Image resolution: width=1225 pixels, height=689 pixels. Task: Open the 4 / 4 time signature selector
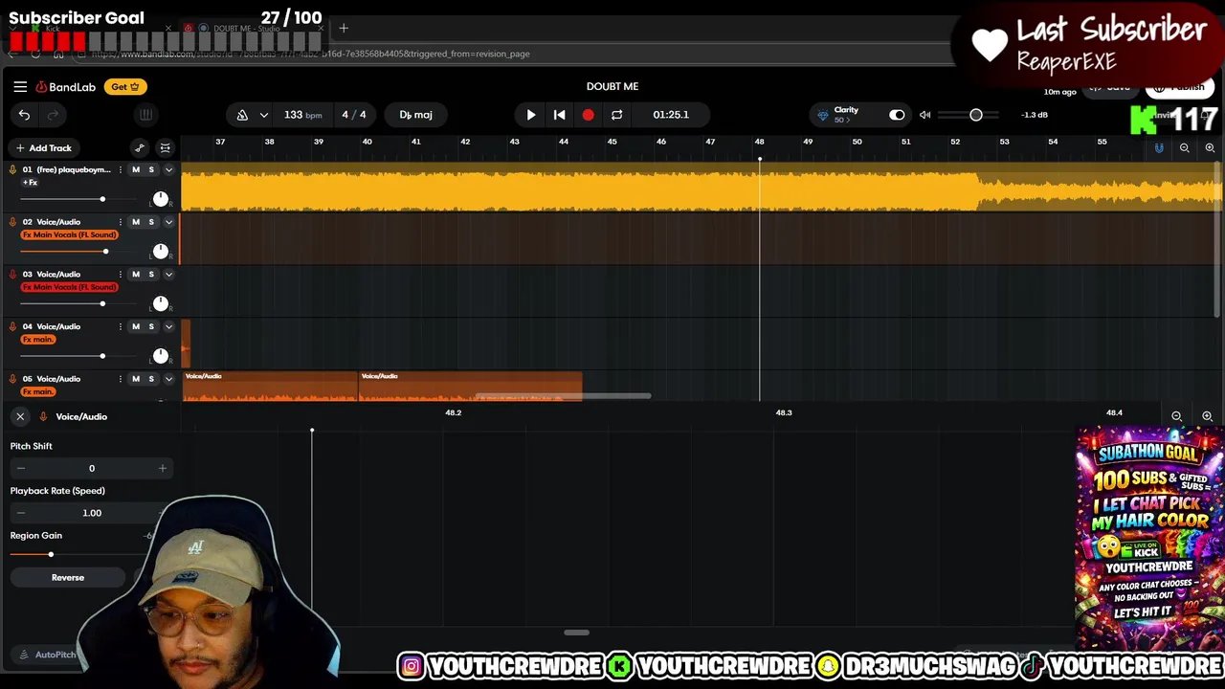coord(354,115)
